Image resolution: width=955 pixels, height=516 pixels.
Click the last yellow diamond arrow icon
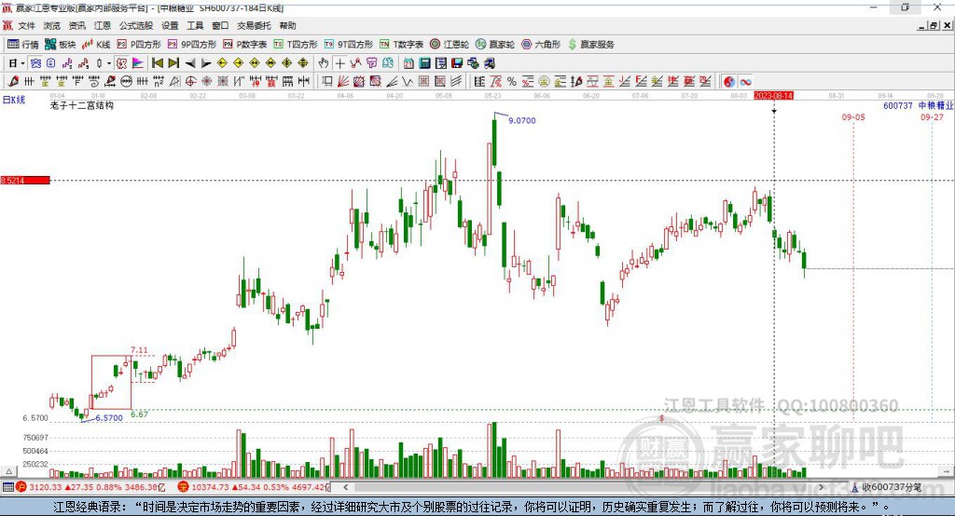tap(303, 63)
